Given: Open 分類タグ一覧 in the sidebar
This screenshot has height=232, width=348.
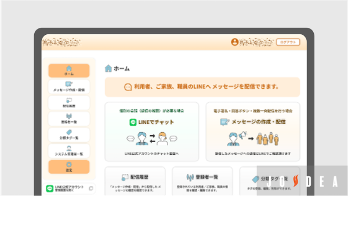Looking at the screenshot, I should [x=69, y=135].
